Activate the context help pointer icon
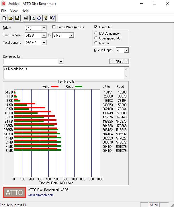 pyautogui.click(x=52, y=18)
